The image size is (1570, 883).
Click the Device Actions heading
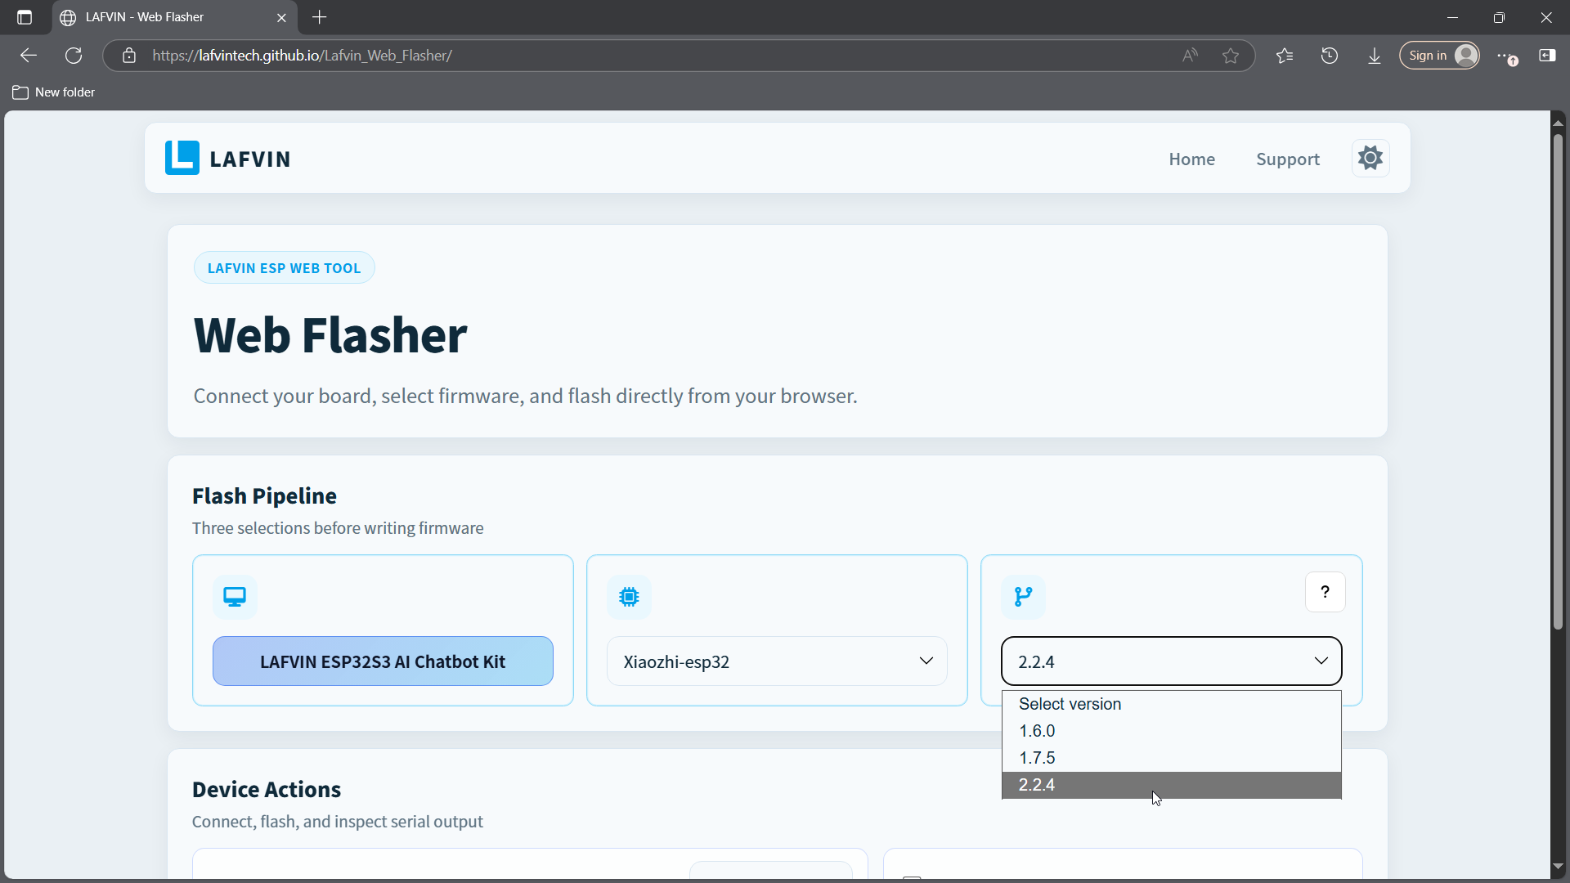coord(267,790)
